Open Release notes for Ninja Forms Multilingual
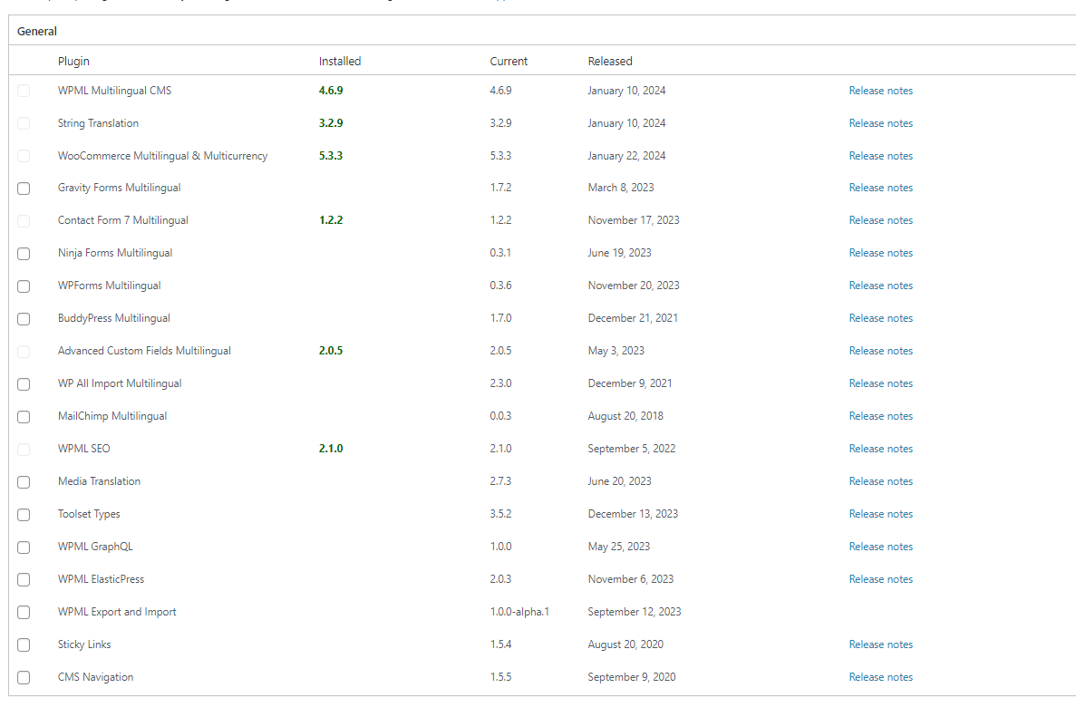The height and width of the screenshot is (717, 1076). pos(880,253)
